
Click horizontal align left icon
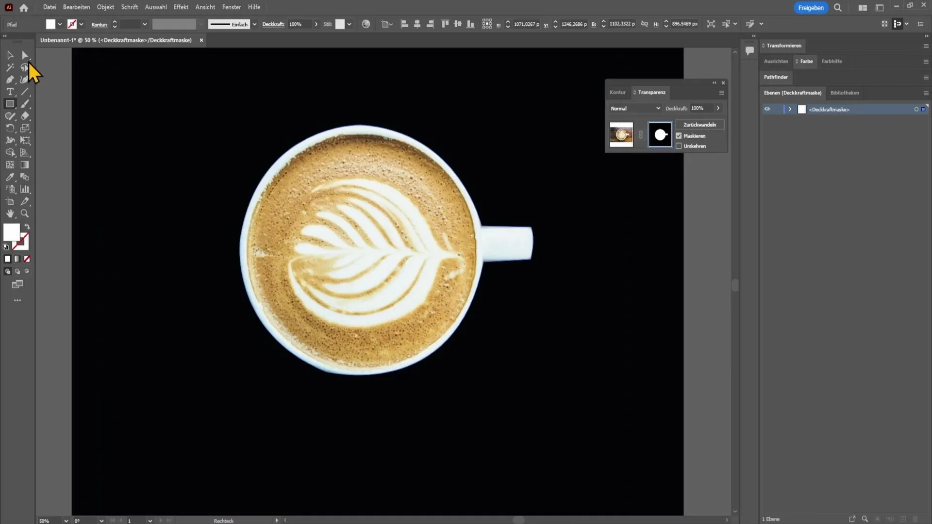click(404, 24)
